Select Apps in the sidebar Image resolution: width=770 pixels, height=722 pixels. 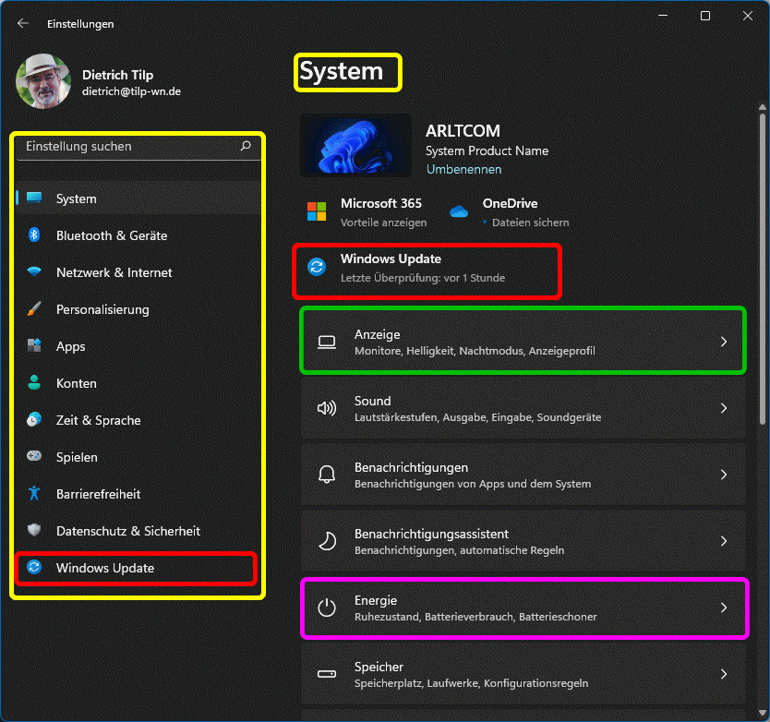pyautogui.click(x=70, y=346)
